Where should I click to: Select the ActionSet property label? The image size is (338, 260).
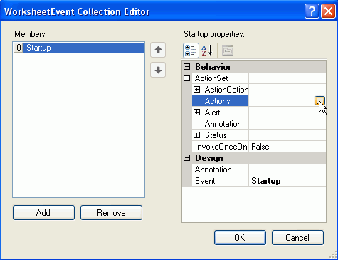[211, 78]
